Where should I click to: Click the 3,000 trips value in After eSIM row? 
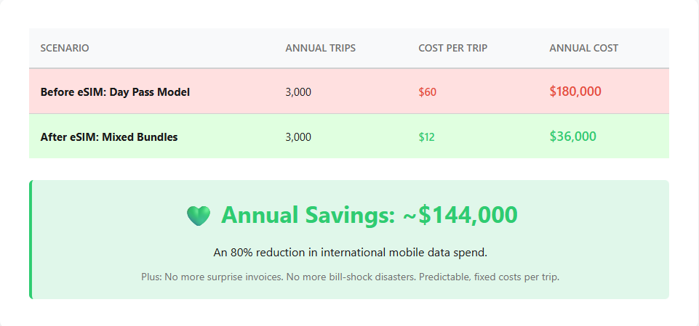[x=298, y=136]
